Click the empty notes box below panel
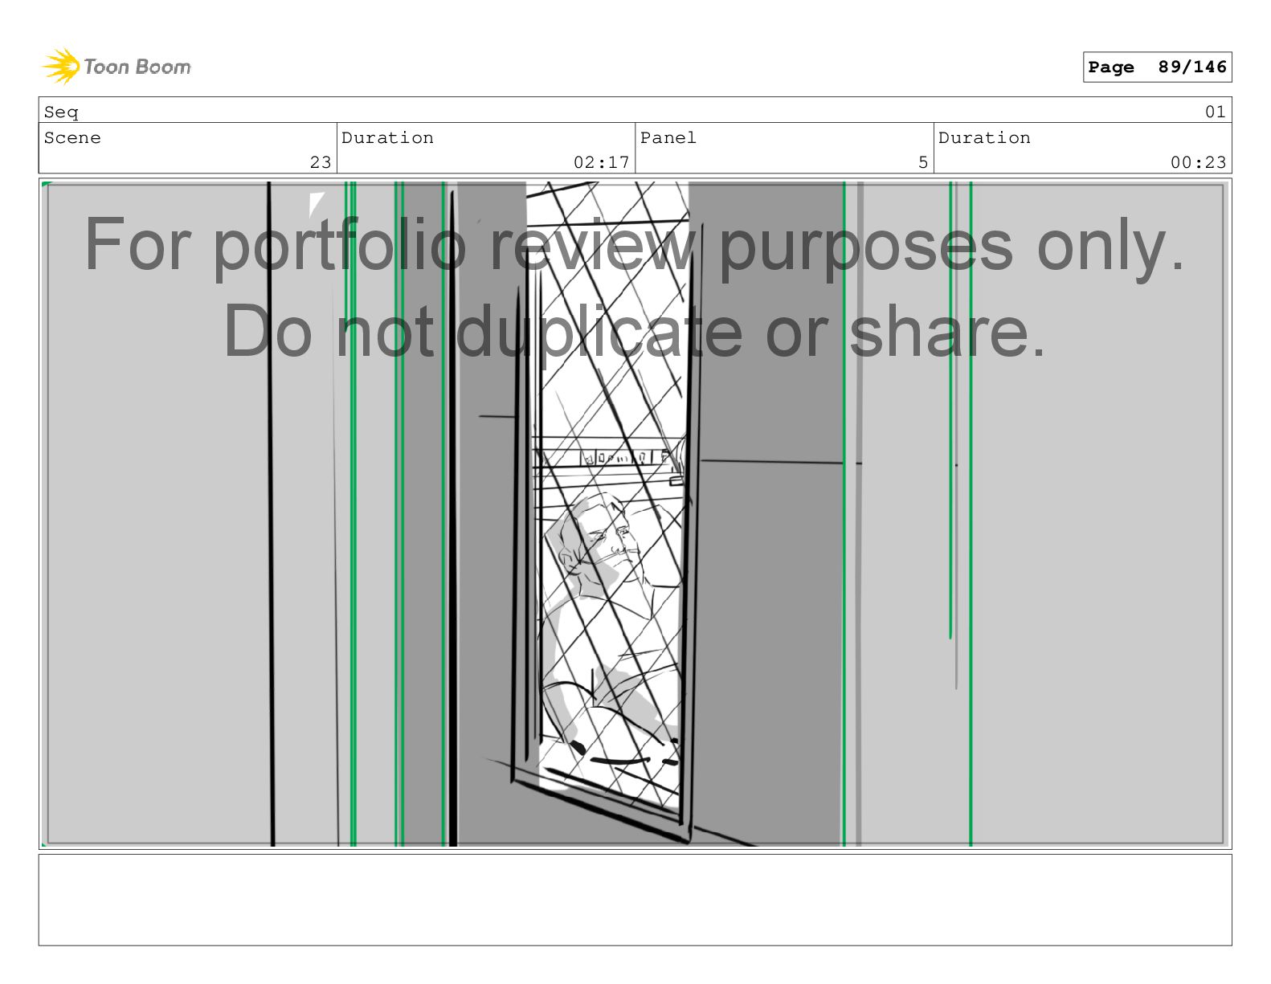1271x984 pixels. pyautogui.click(x=635, y=900)
